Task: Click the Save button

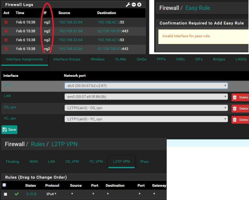Action: click(x=9, y=129)
